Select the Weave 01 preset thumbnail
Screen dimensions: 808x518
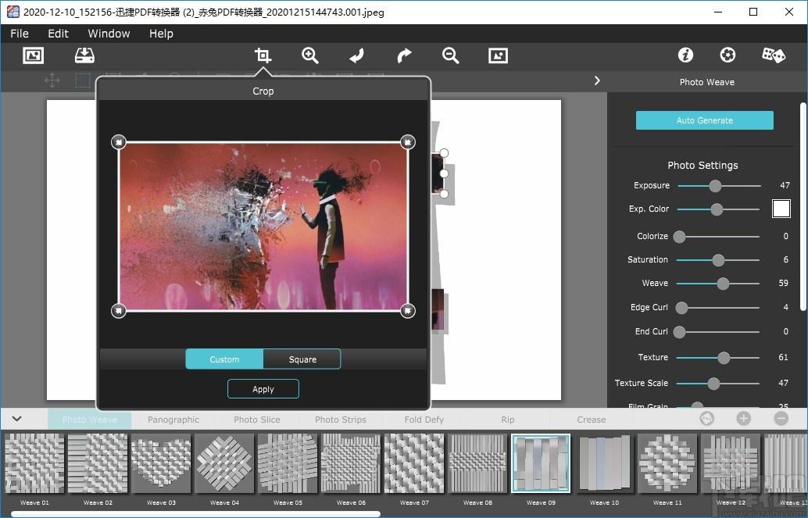pos(34,463)
